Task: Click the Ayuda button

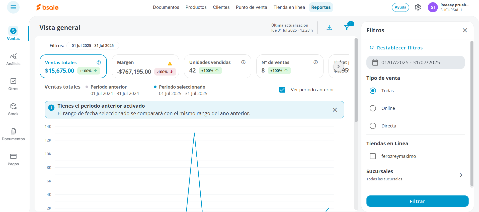Action: tap(401, 7)
